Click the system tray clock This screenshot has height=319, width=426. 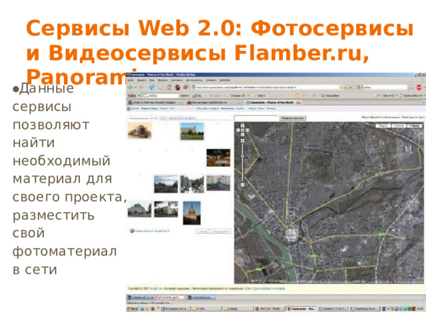(x=421, y=308)
